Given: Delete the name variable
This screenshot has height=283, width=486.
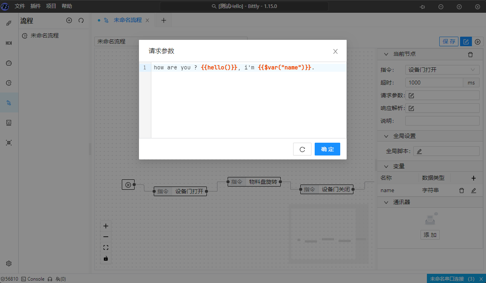Looking at the screenshot, I should coord(462,191).
